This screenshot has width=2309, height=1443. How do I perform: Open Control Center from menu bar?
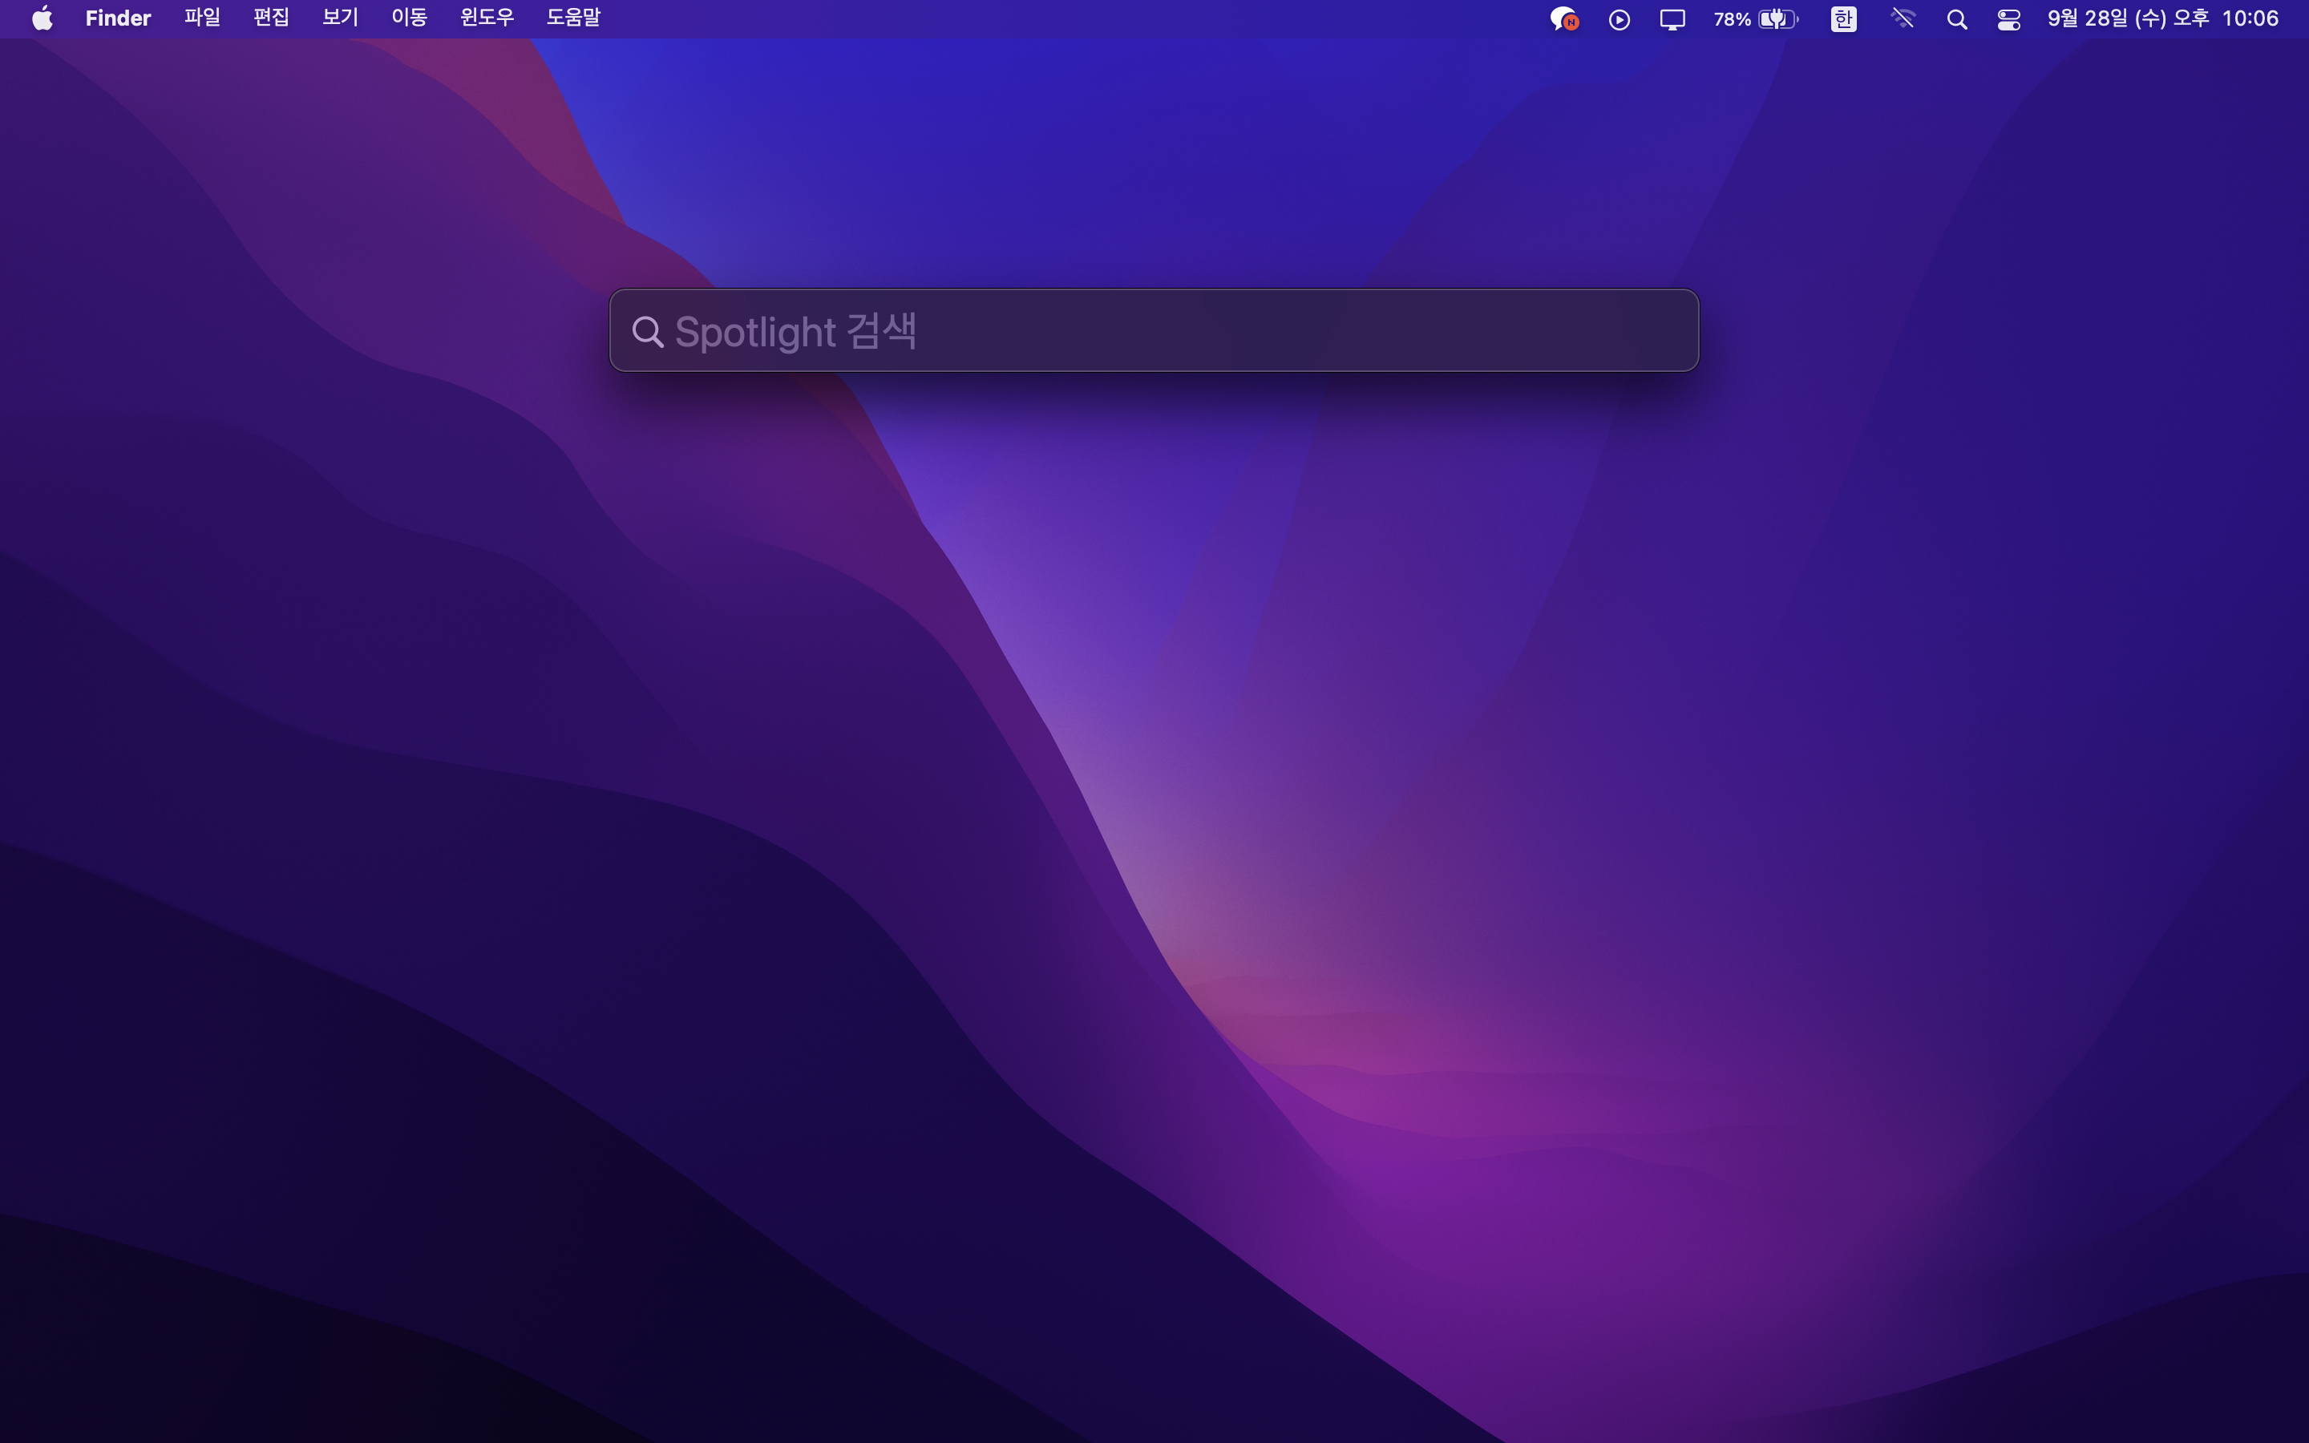click(x=2008, y=19)
